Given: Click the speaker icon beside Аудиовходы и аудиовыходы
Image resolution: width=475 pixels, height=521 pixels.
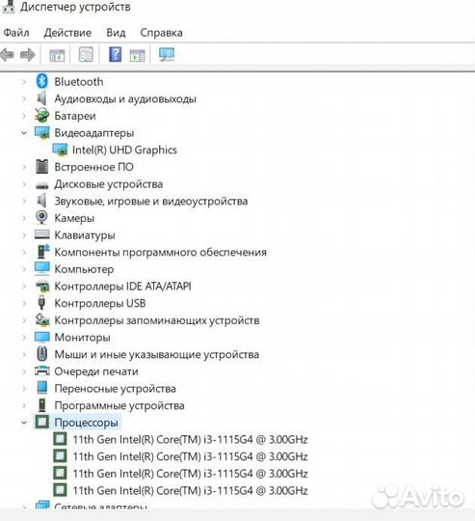Looking at the screenshot, I should (41, 98).
